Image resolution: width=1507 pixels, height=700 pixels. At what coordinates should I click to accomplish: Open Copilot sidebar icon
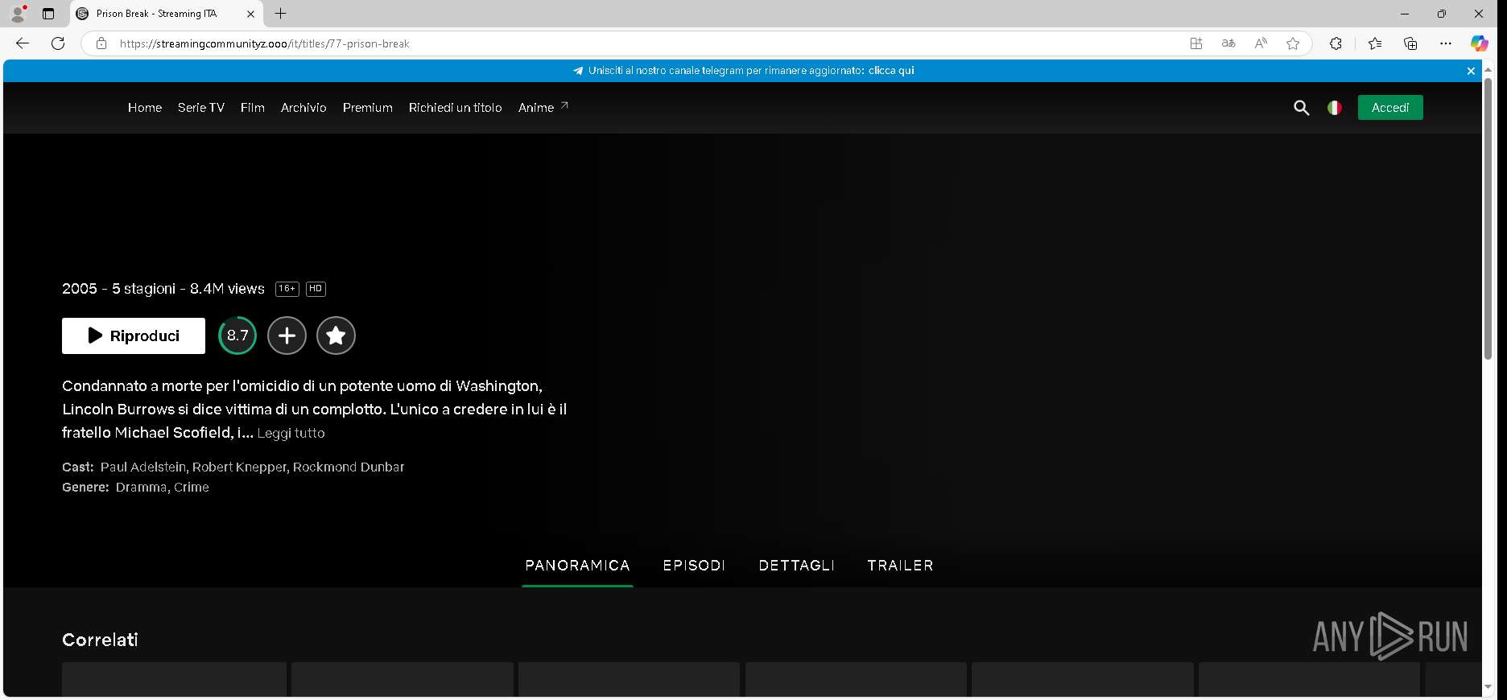click(1480, 43)
